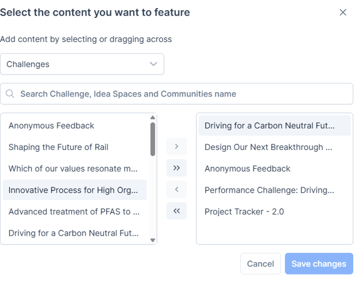Open the Challenges dropdown
This screenshot has height=281, width=362.
click(x=82, y=64)
